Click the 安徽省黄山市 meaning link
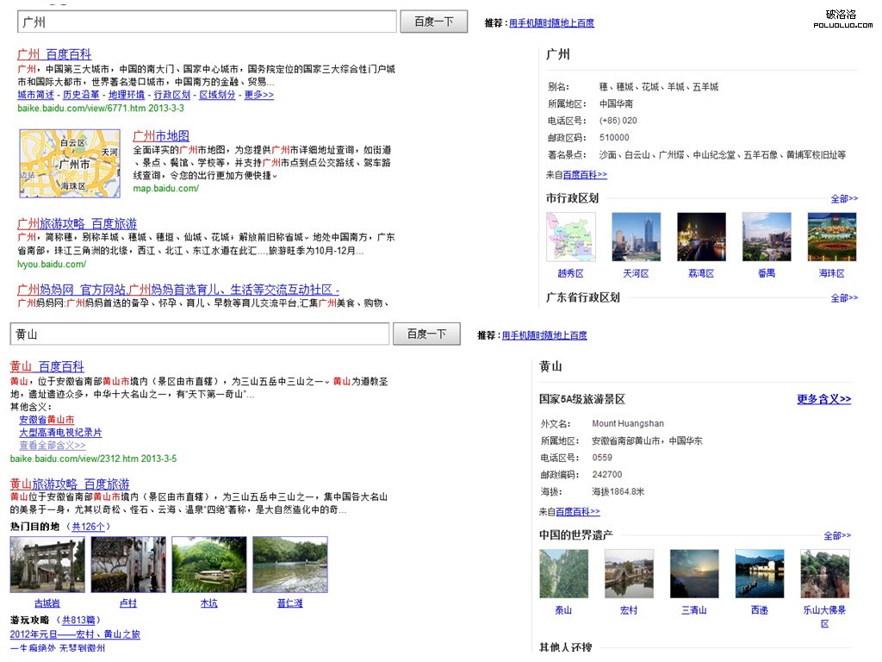 [47, 420]
